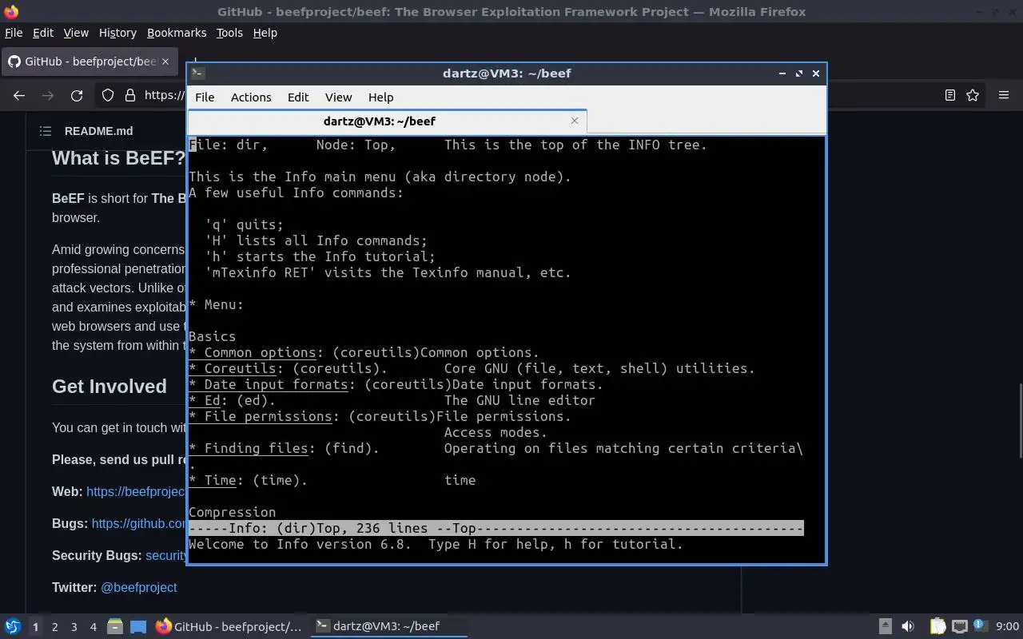This screenshot has height=639, width=1023.
Task: Open the Bookmarks menu
Action: click(177, 33)
